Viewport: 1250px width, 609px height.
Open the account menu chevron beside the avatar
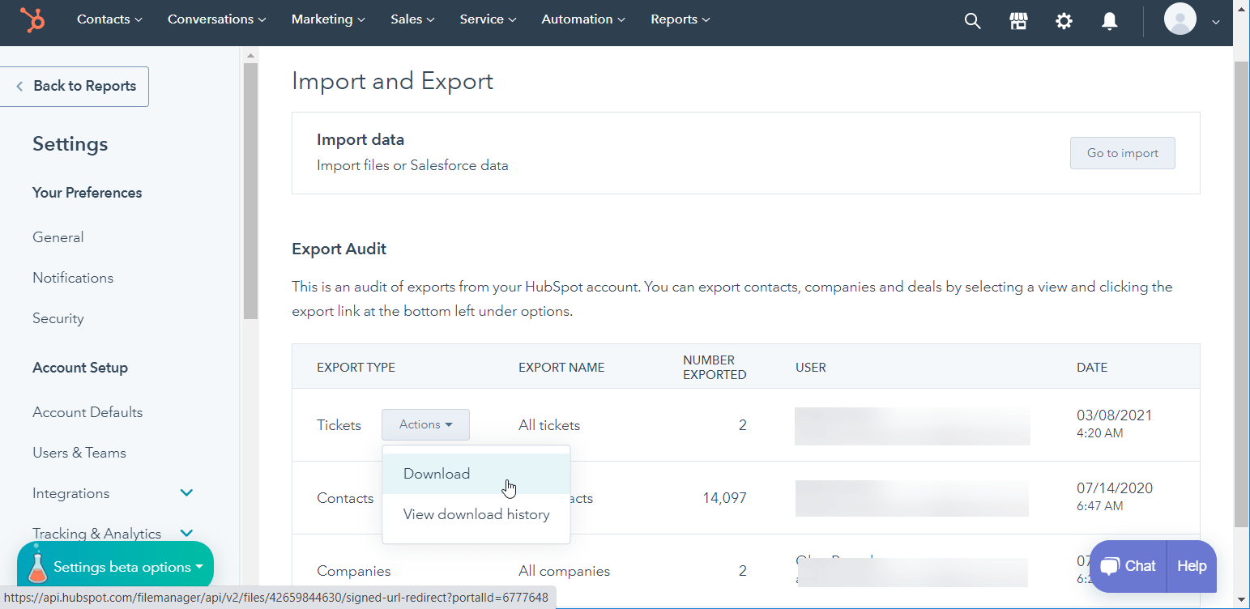tap(1215, 23)
